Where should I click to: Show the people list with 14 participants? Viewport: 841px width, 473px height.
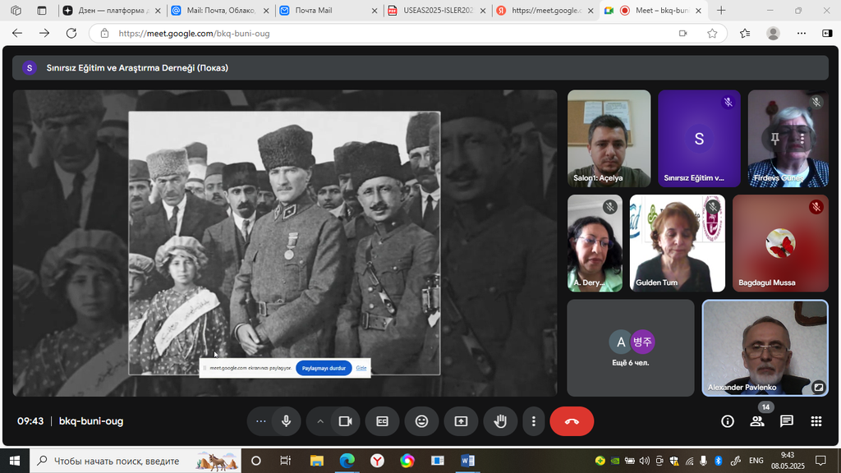tap(756, 421)
